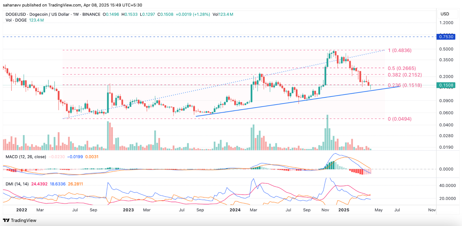Click the green 0.1508 current price tag
Image resolution: width=462 pixels, height=226 pixels.
point(446,85)
